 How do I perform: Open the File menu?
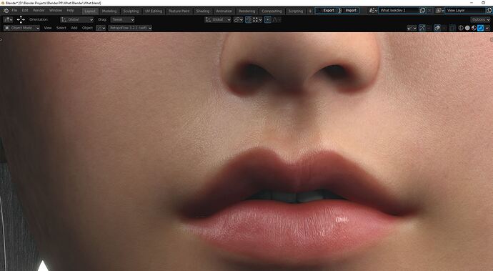click(x=14, y=11)
